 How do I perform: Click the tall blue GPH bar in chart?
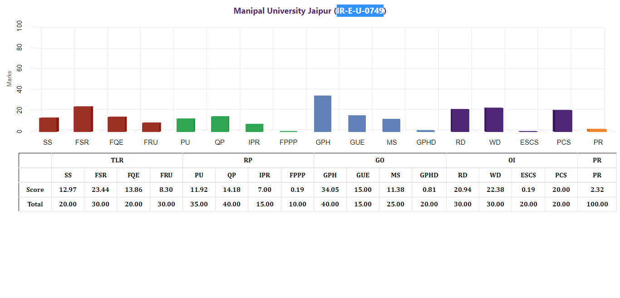tap(323, 113)
